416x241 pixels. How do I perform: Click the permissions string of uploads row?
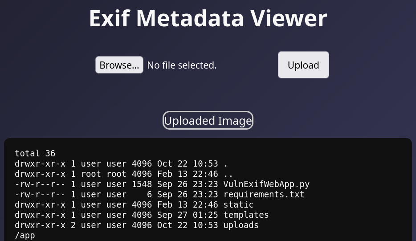click(40, 225)
